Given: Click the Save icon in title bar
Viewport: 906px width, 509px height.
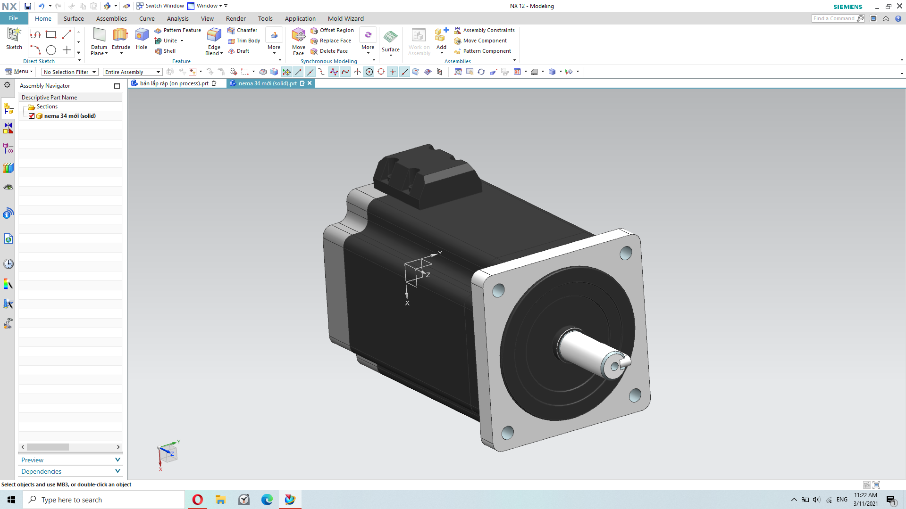Looking at the screenshot, I should pyautogui.click(x=28, y=6).
